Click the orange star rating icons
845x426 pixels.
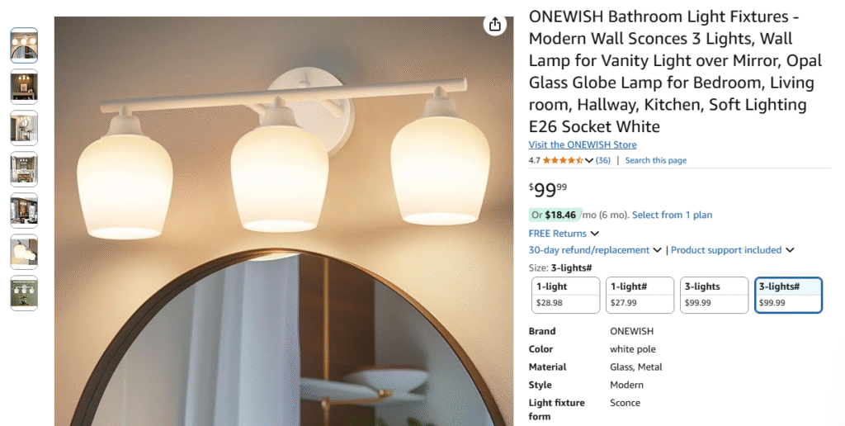[x=563, y=160]
